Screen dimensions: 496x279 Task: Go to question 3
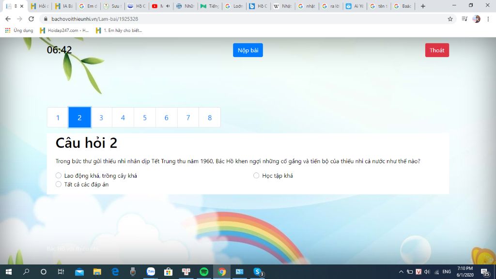tap(101, 118)
